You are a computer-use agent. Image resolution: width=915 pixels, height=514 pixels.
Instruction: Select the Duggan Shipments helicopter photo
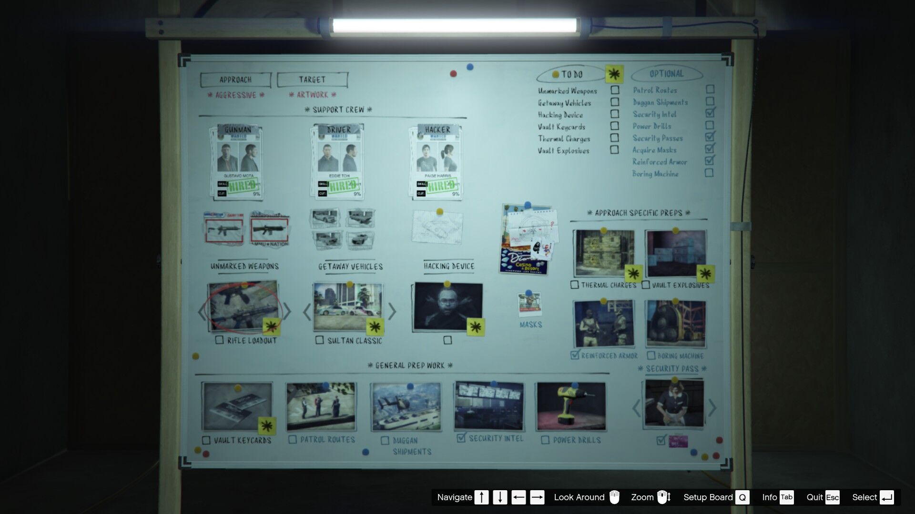click(x=406, y=407)
